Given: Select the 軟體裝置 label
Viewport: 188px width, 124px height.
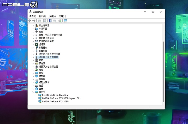Looking at the screenshot, I should [x=43, y=51].
